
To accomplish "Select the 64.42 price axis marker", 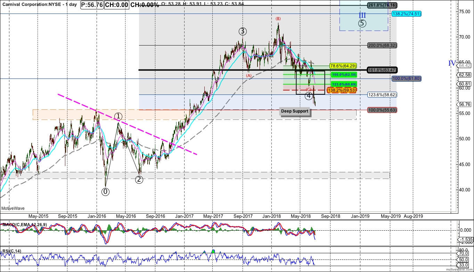I will (465, 65).
